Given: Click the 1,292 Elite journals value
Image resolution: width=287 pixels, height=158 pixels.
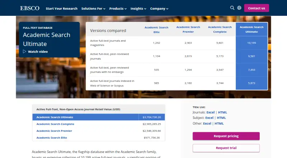Looking at the screenshot, I should pyautogui.click(x=156, y=43).
